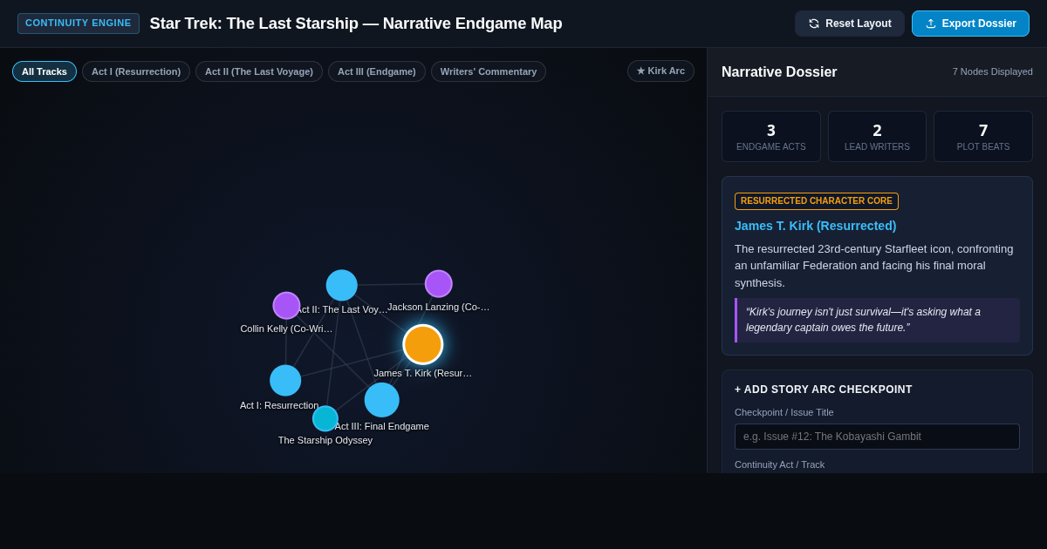Click the 'Act III: Final Endgame' node label
Viewport: 1047px width, 549px height.
click(382, 426)
